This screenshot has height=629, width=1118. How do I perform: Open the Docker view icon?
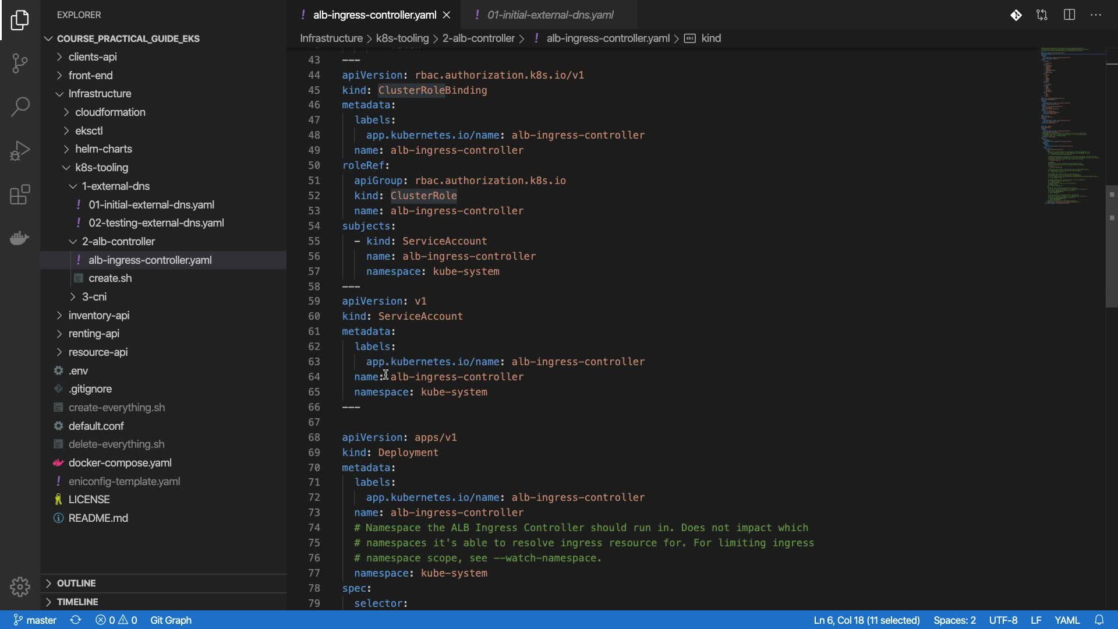(20, 238)
